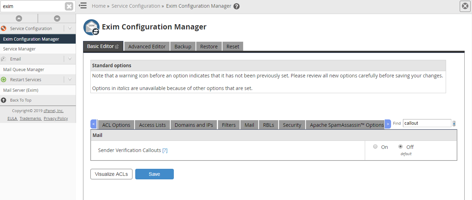Open the support lifebuoy icon
472x200 pixels.
(465, 6)
